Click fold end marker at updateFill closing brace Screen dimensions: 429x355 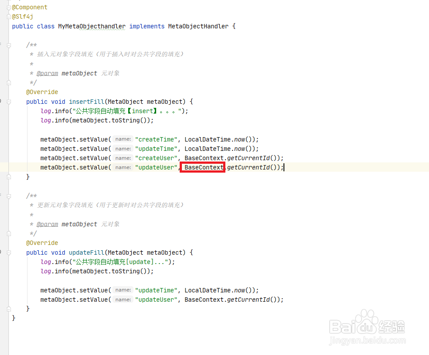9,309
